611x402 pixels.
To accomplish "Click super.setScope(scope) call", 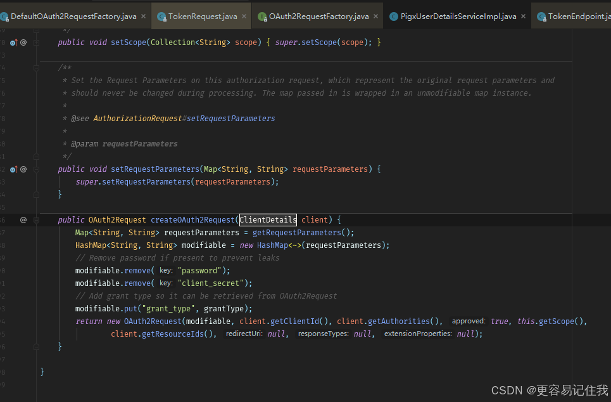I will click(321, 42).
